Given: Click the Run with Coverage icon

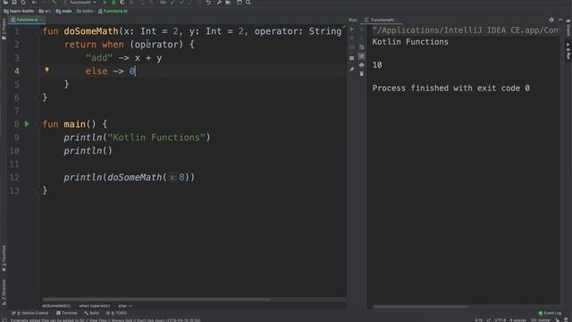Looking at the screenshot, I should coord(122,2).
